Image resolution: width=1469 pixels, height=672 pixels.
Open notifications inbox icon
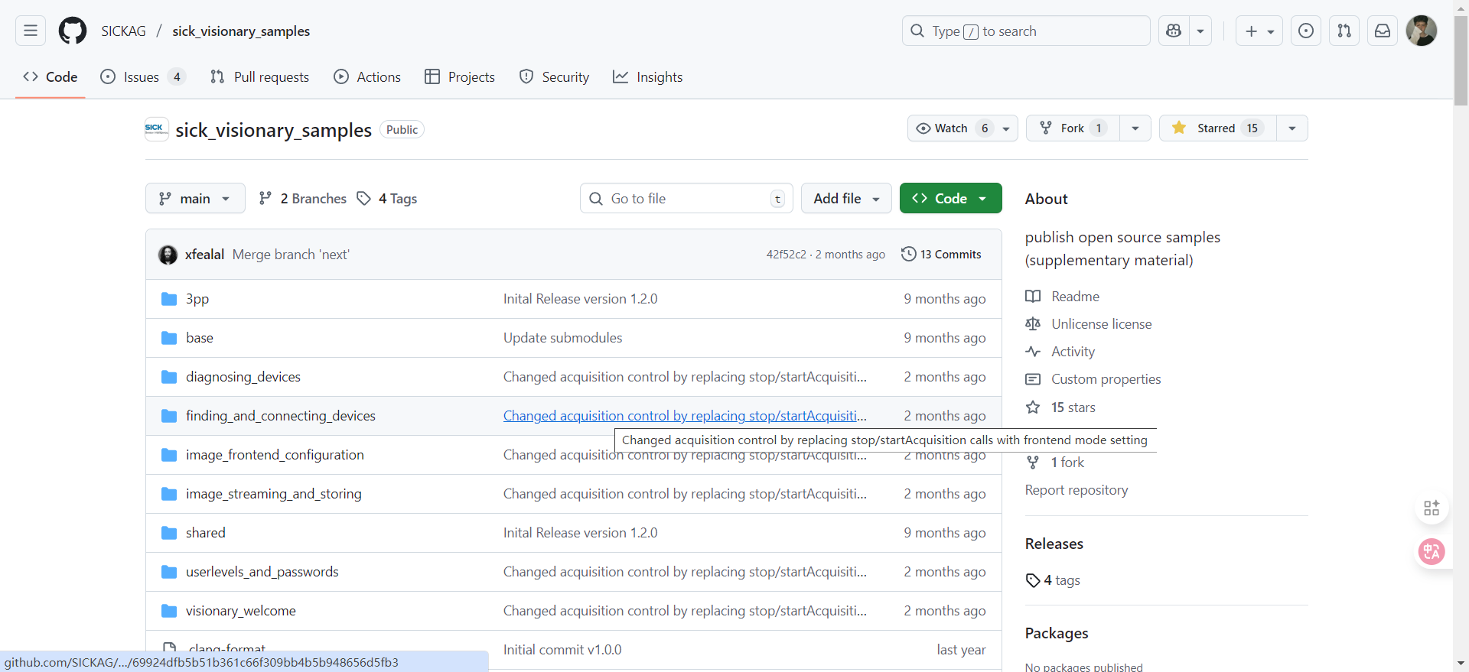1383,31
